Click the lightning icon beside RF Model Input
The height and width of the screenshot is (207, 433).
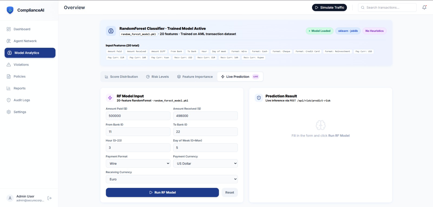pos(110,98)
